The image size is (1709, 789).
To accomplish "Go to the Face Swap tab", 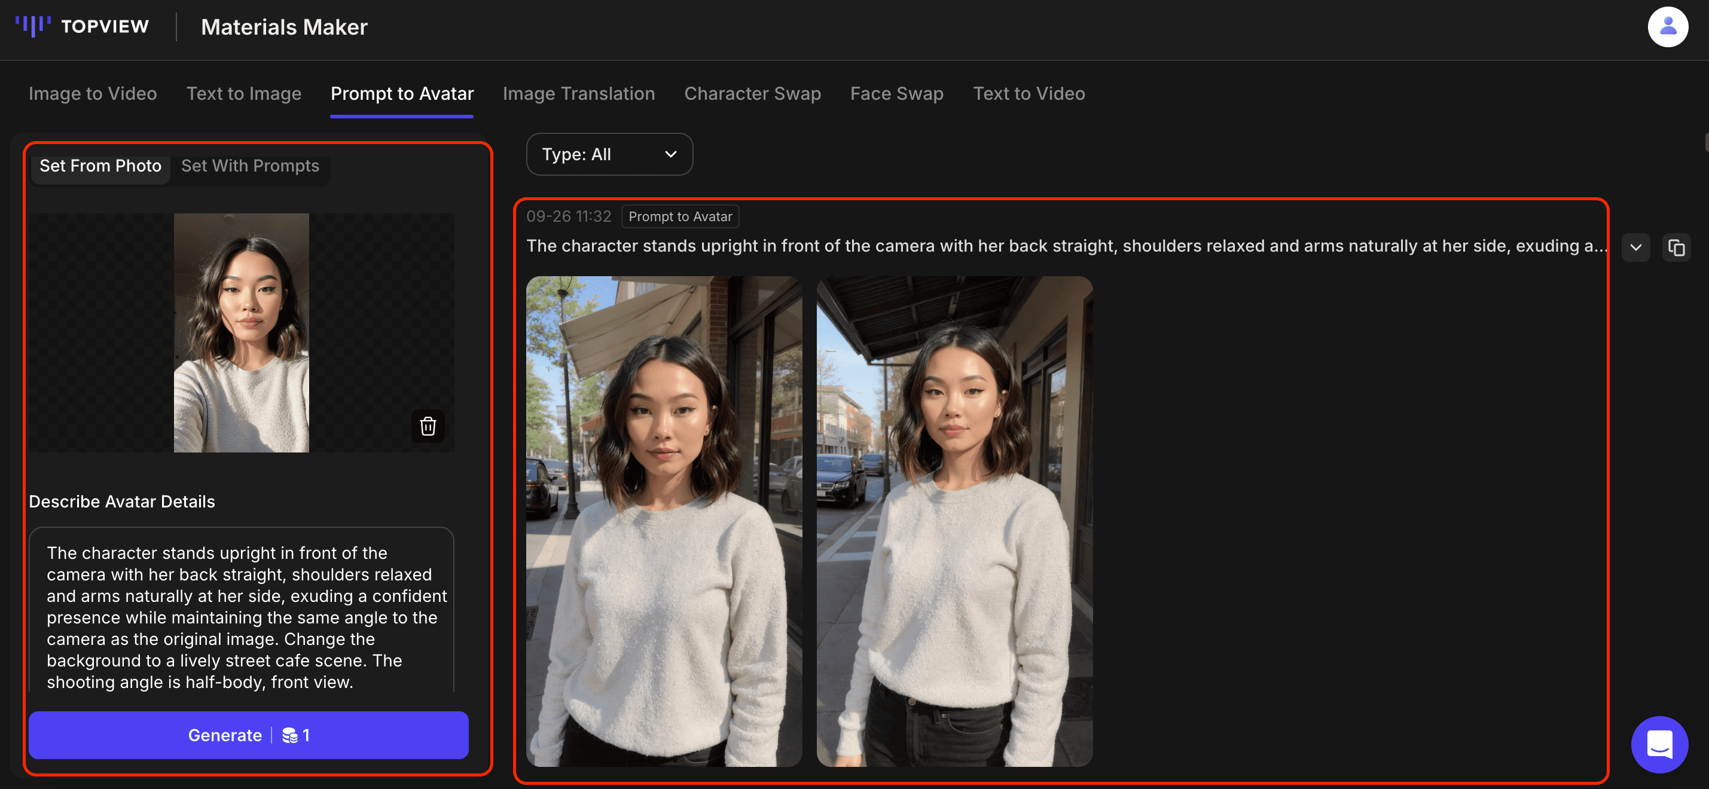I will click(x=896, y=93).
